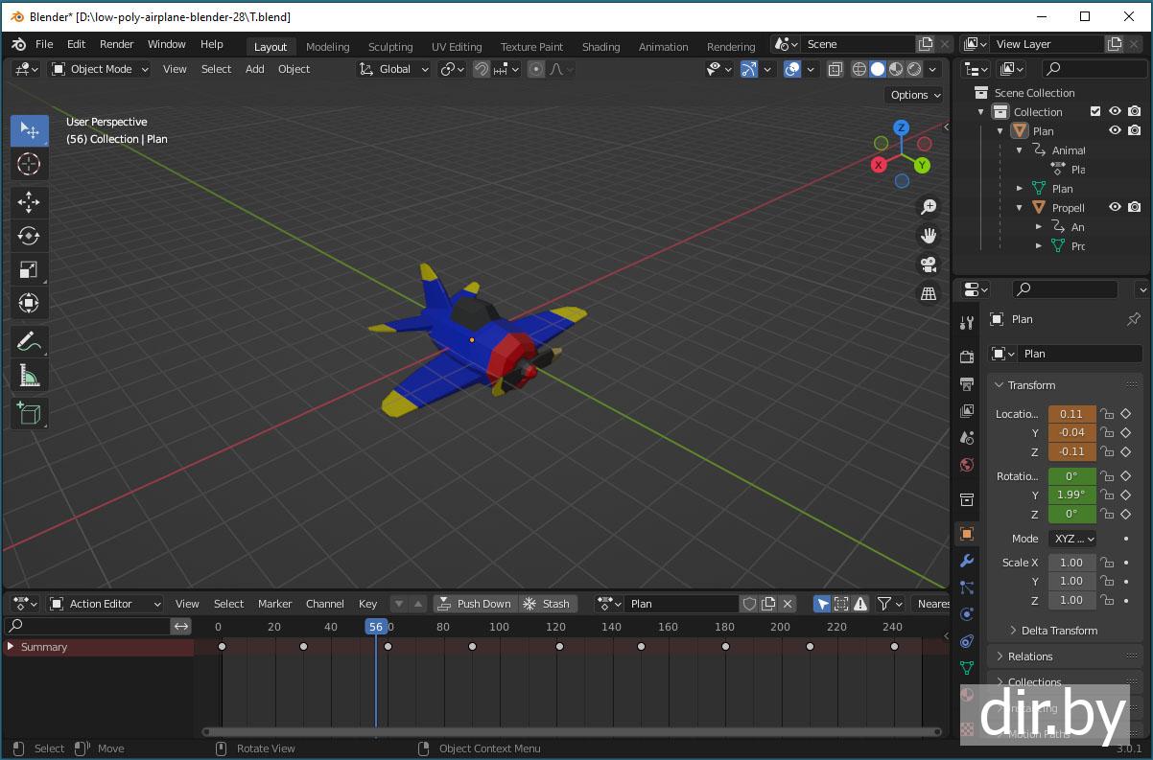Image resolution: width=1153 pixels, height=760 pixels.
Task: Click the Stash button
Action: click(548, 604)
